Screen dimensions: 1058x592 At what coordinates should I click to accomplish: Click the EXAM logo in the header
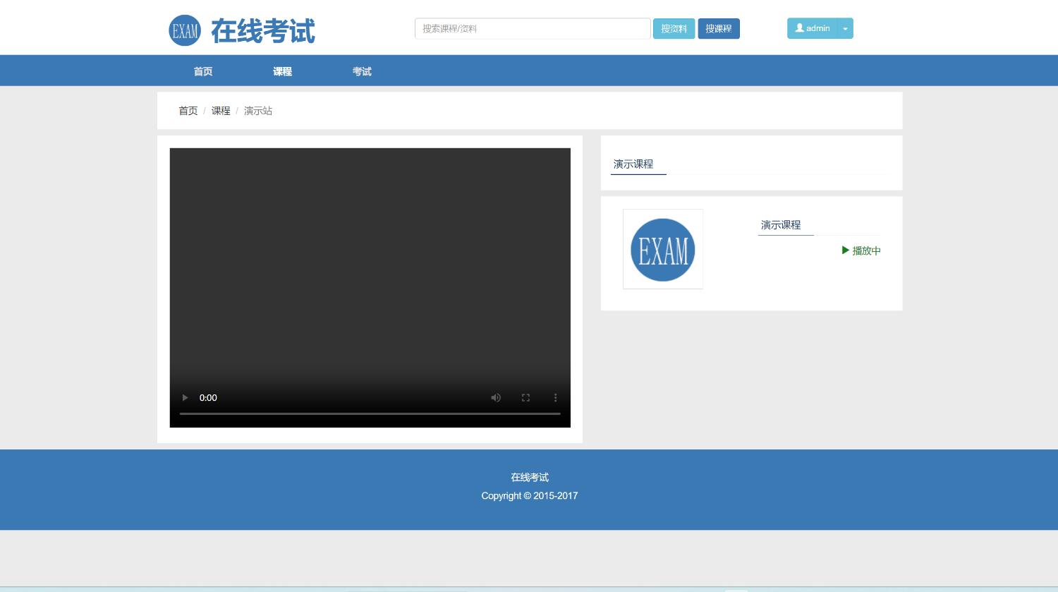pyautogui.click(x=185, y=30)
